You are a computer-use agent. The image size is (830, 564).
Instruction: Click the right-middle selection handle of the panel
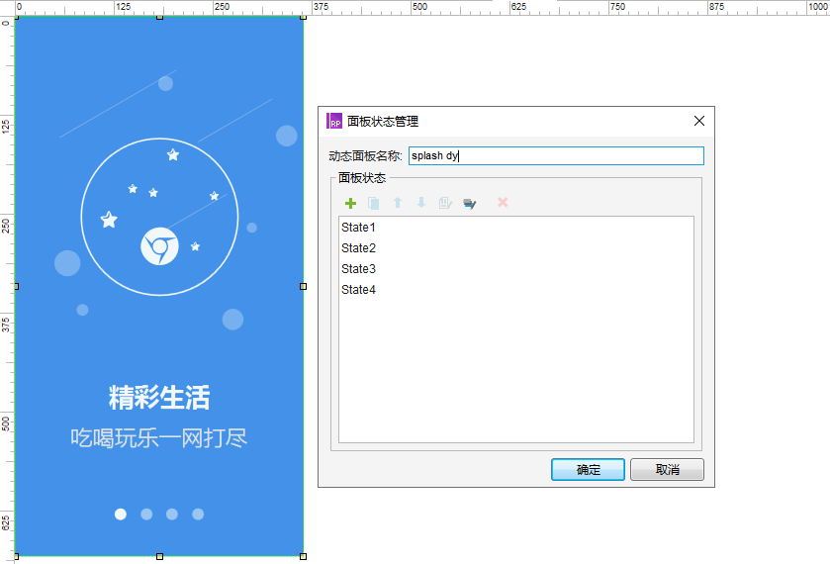click(x=304, y=286)
